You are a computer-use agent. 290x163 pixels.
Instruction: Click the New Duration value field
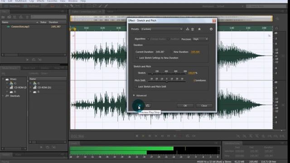[195, 52]
